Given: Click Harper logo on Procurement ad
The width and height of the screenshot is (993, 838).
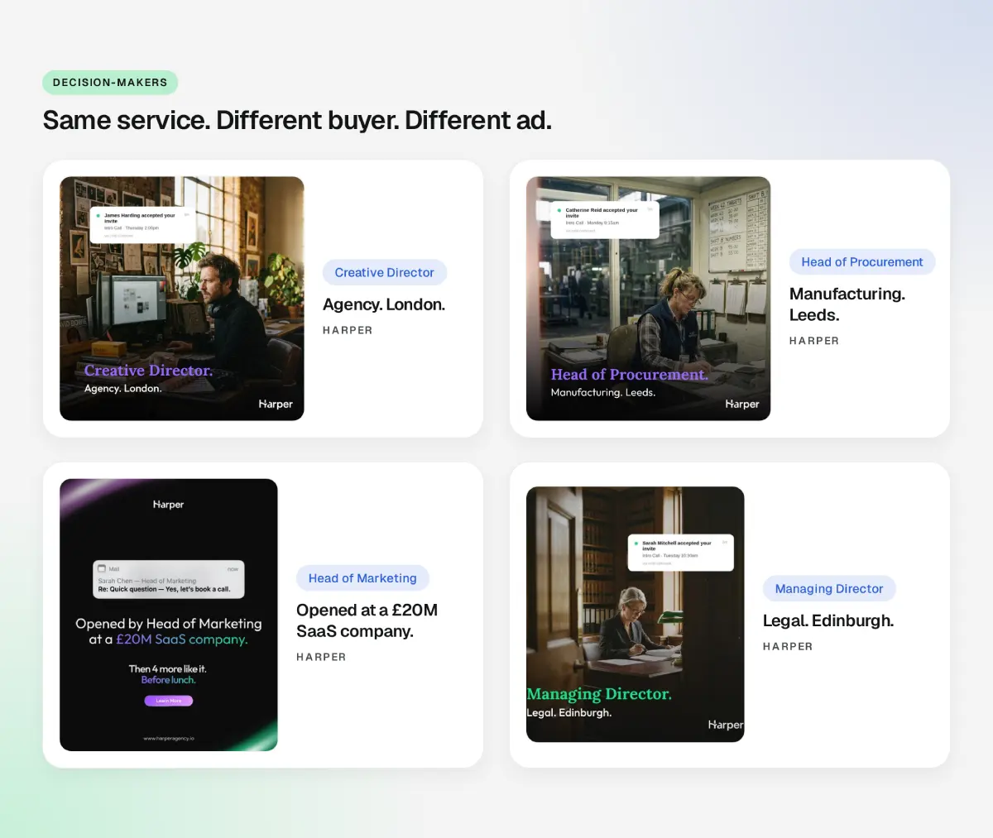Looking at the screenshot, I should (x=742, y=405).
